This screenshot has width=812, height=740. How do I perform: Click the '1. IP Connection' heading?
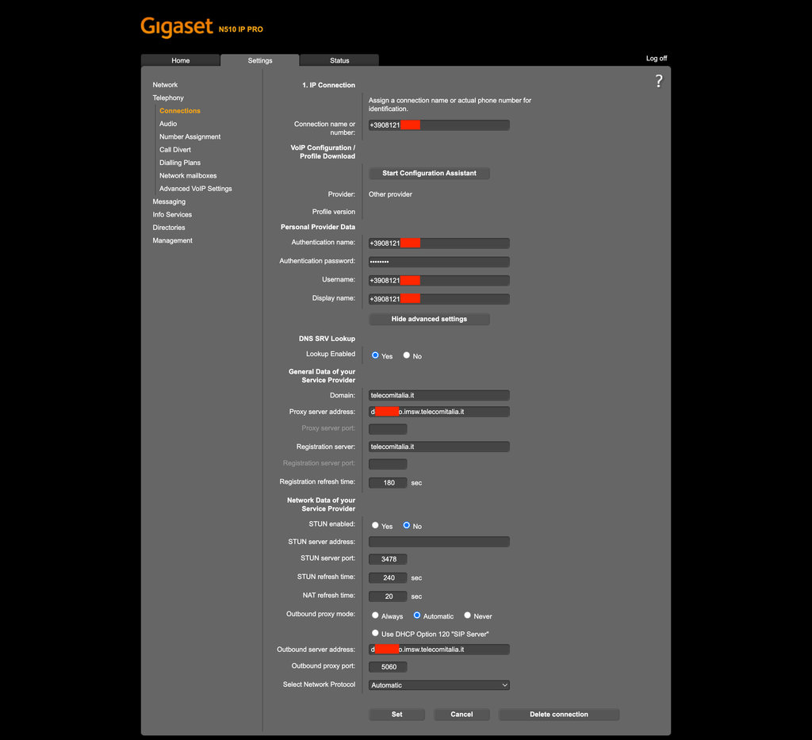click(x=328, y=85)
